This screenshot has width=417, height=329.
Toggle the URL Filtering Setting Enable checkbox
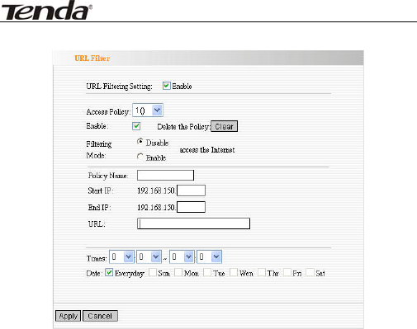[x=166, y=86]
